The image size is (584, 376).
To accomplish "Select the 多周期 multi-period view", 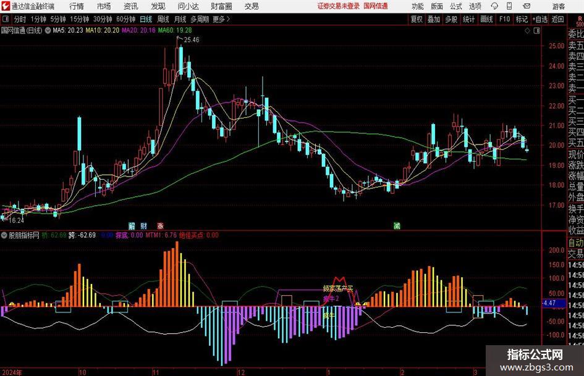I will (200, 19).
